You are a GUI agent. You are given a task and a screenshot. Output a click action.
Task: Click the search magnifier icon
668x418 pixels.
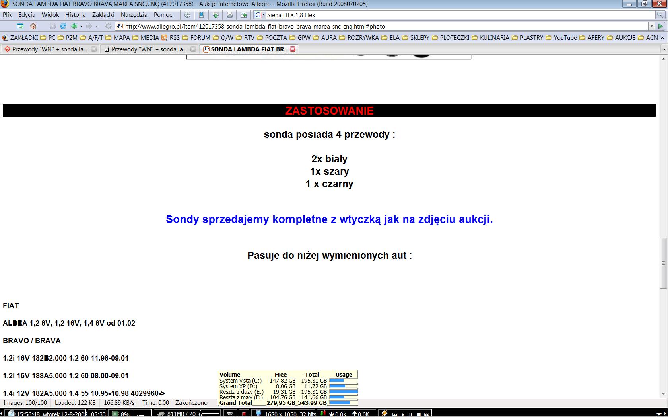660,15
